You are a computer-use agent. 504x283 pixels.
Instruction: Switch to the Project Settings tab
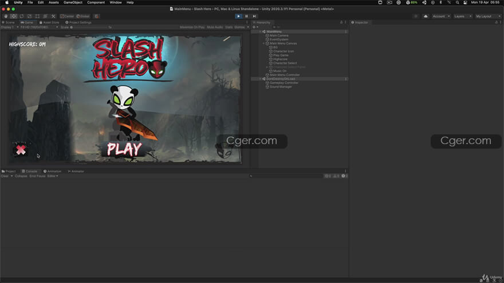[78, 22]
